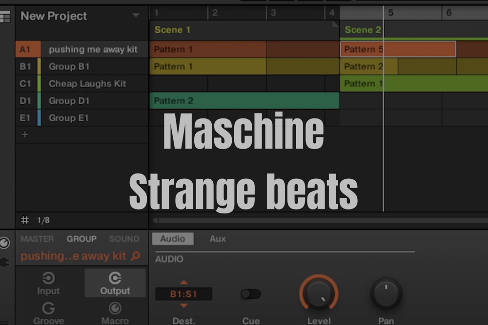
Task: Open the B1:S1 destination selector
Action: click(183, 294)
